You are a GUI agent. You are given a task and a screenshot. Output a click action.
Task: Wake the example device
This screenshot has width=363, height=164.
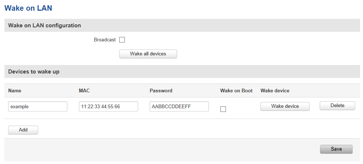[285, 106]
